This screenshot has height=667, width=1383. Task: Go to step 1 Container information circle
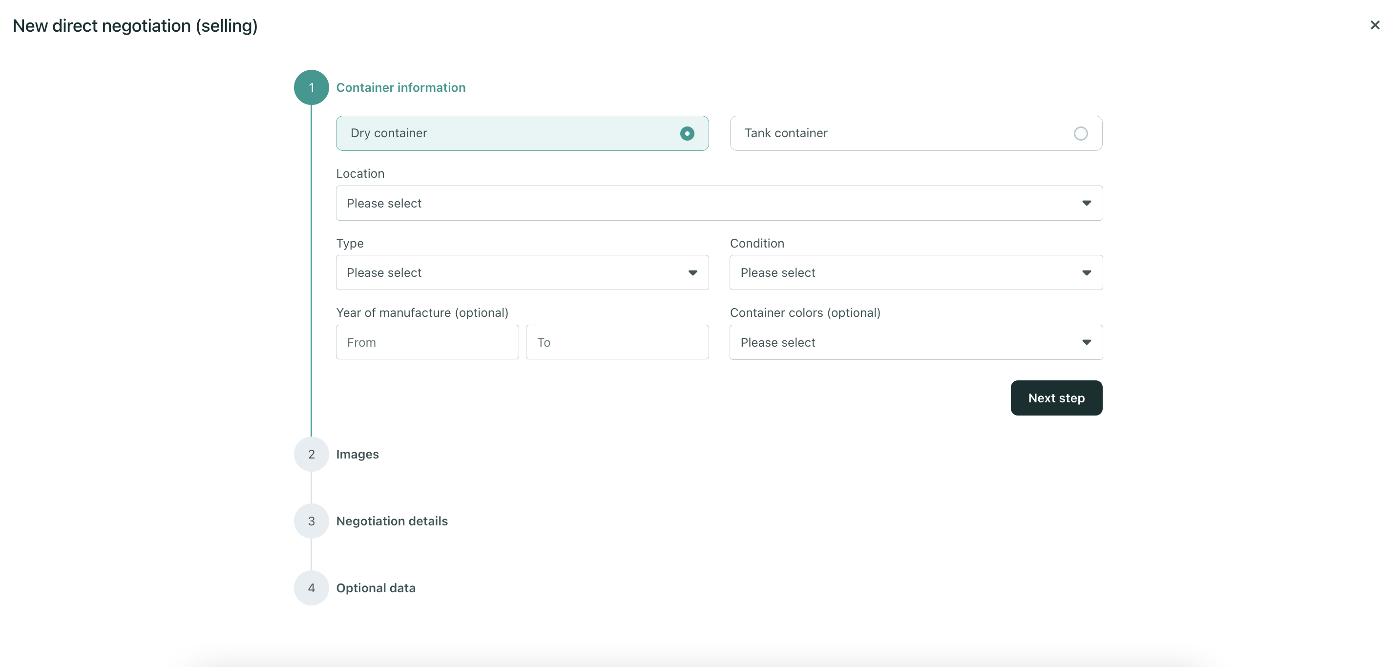[312, 87]
